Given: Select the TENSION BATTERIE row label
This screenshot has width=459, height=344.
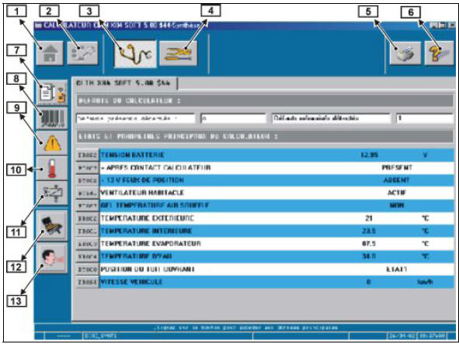Looking at the screenshot, I should tap(132, 155).
